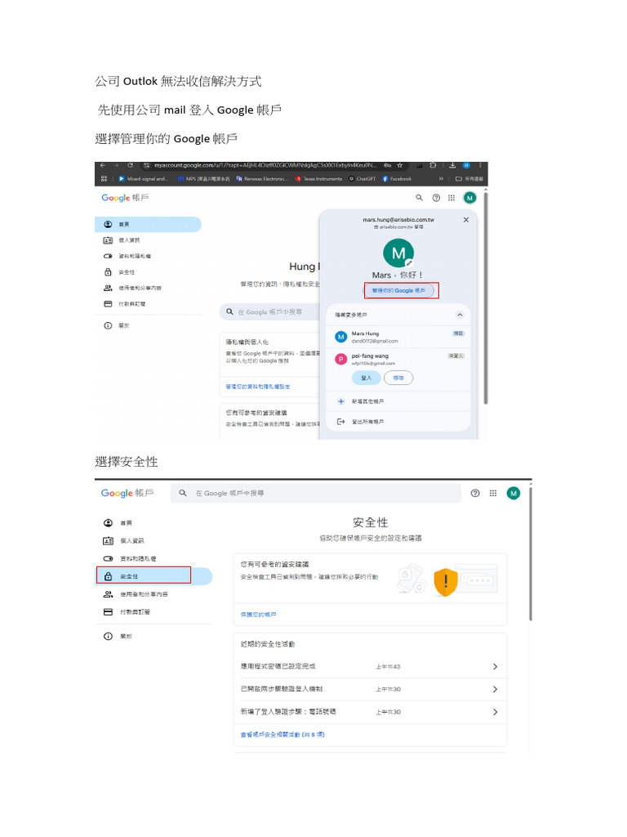
Task: Click People and sharing icon in the sidebar beside the 安全性 heading
Action: pos(109,594)
